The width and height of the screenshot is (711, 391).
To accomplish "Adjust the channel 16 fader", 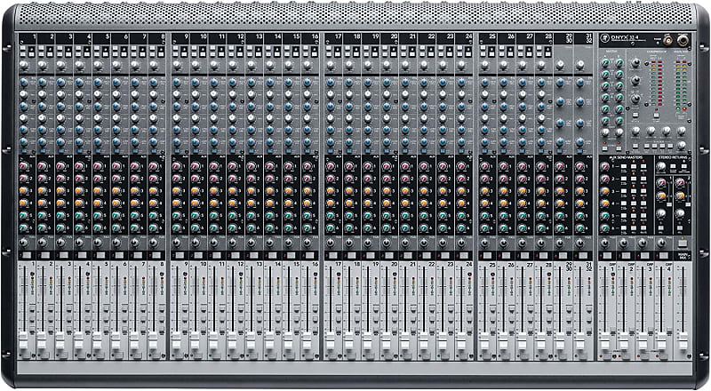I will tap(307, 339).
